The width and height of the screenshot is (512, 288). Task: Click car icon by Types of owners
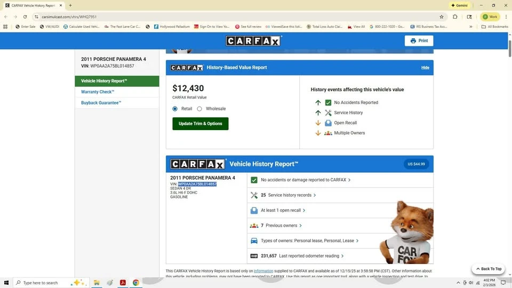point(254,241)
